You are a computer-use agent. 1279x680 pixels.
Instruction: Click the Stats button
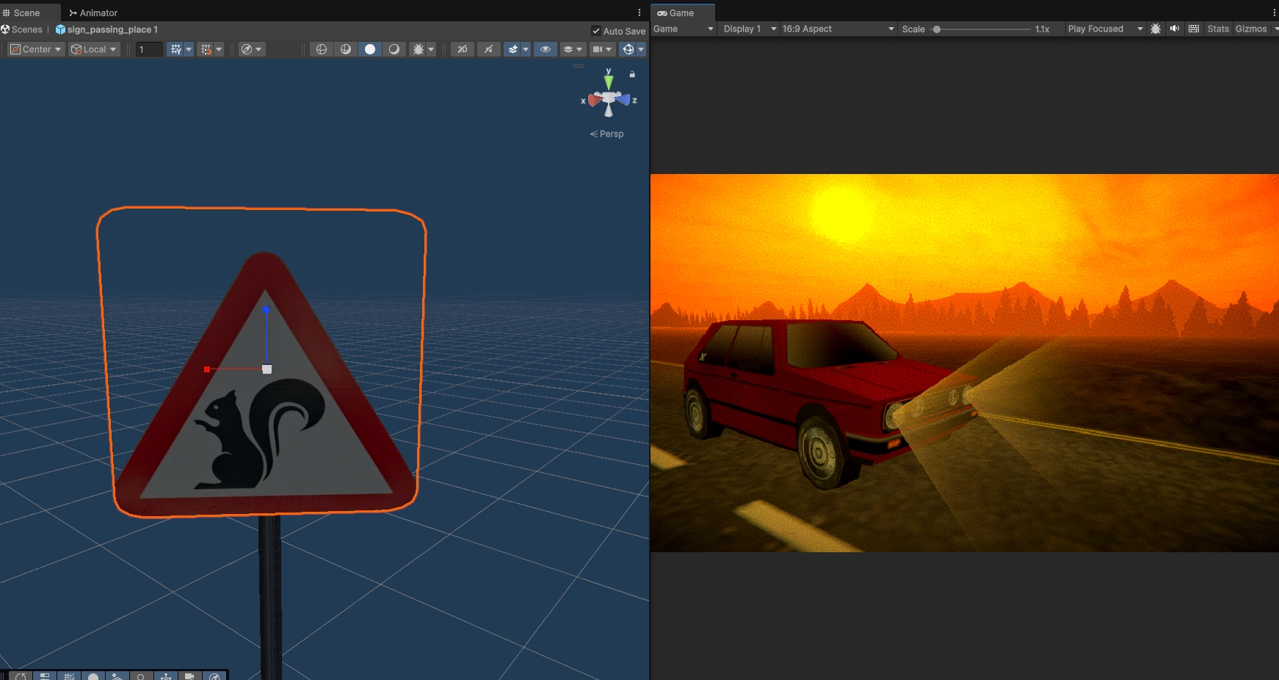click(x=1217, y=29)
